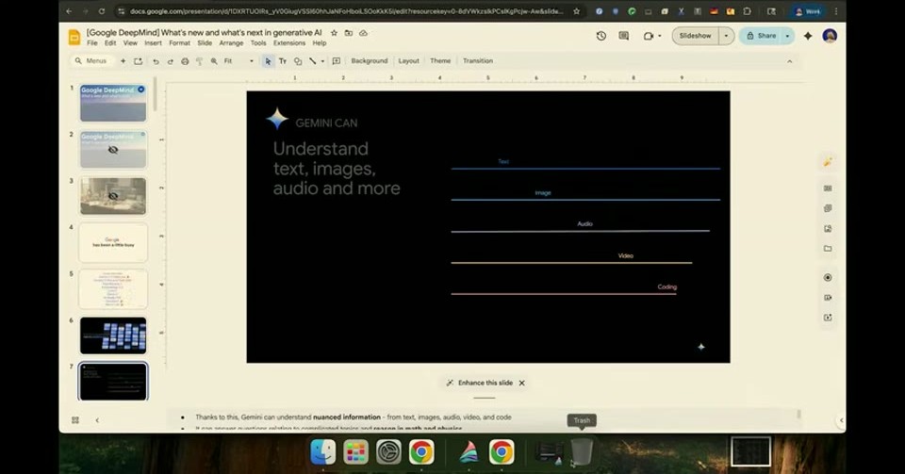Viewport: 905px width, 474px height.
Task: Expand side panel chevron at bottom right
Action: click(x=841, y=420)
